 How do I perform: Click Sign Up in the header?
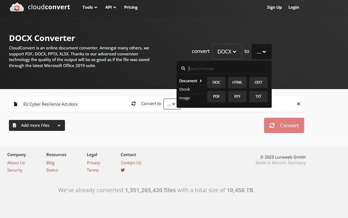click(274, 7)
